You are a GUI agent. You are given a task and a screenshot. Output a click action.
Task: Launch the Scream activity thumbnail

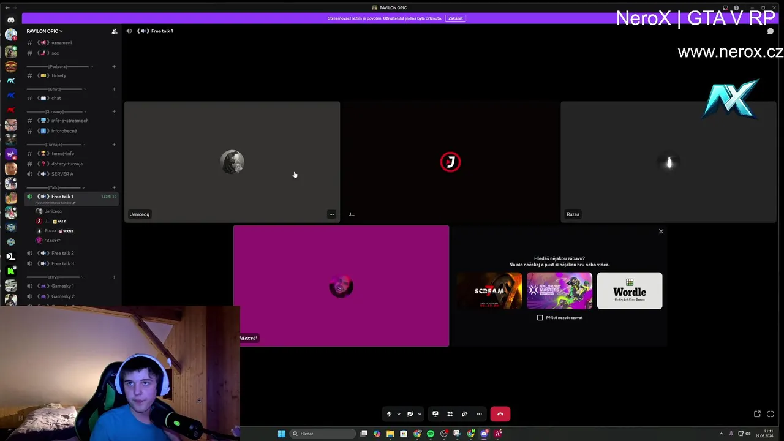pyautogui.click(x=489, y=291)
